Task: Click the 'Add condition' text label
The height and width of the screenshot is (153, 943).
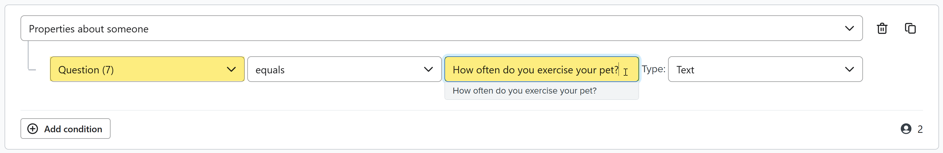Action: [x=73, y=129]
